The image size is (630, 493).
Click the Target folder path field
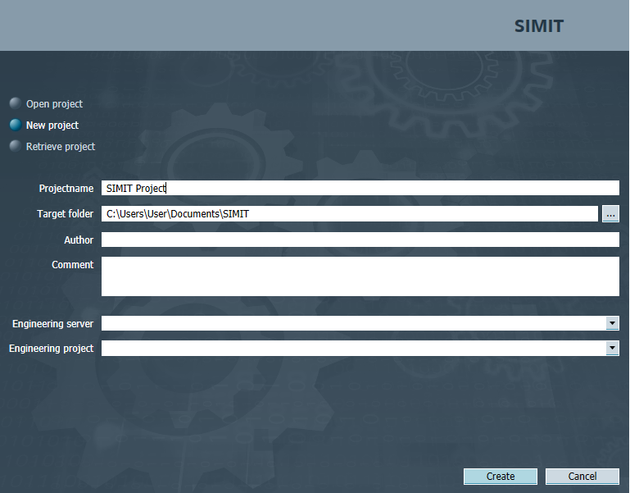point(350,214)
